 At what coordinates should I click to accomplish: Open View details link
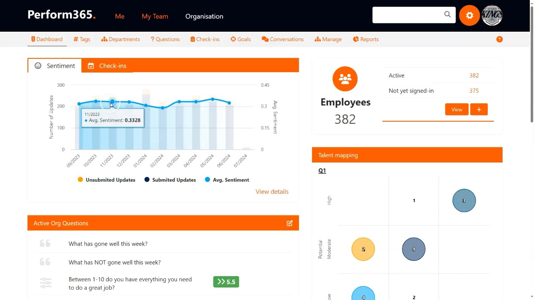click(272, 192)
